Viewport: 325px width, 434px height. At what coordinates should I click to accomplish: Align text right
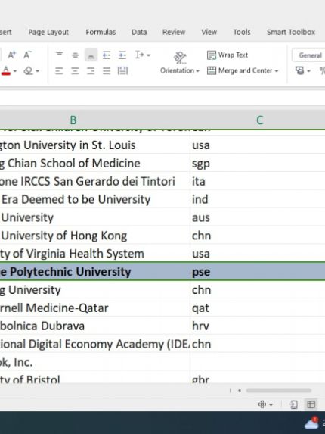point(91,71)
